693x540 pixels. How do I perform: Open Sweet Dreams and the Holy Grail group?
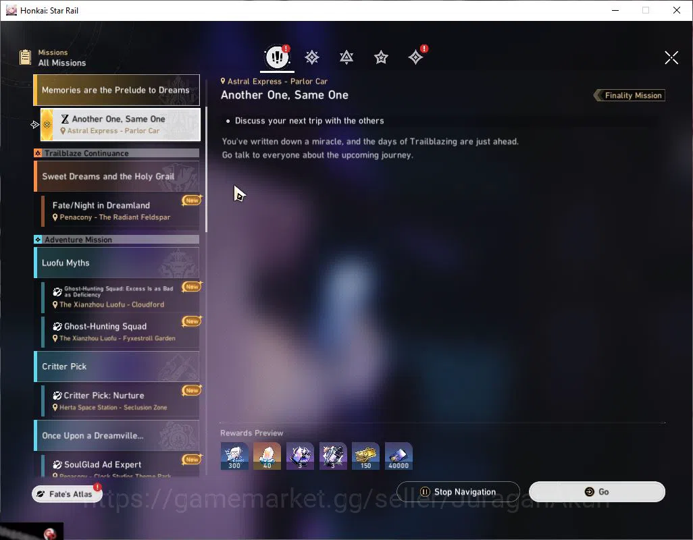pyautogui.click(x=117, y=176)
